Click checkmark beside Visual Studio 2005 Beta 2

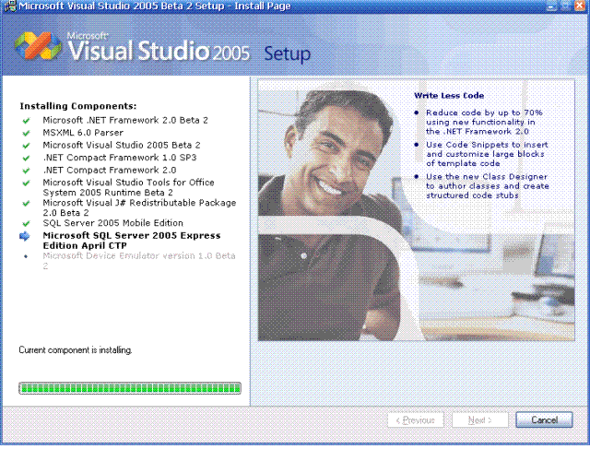click(26, 146)
